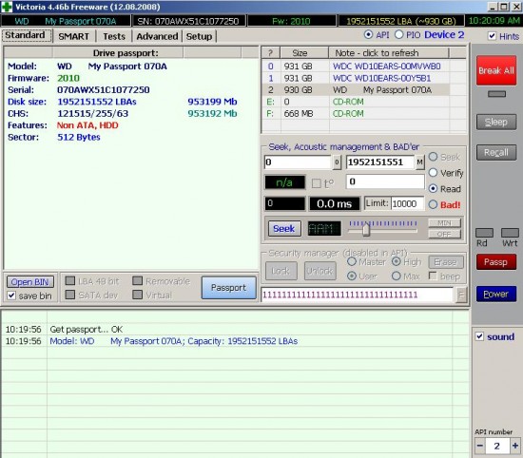Viewport: 523px width, 458px height.
Task: Select the PIO radio button
Action: click(x=399, y=34)
